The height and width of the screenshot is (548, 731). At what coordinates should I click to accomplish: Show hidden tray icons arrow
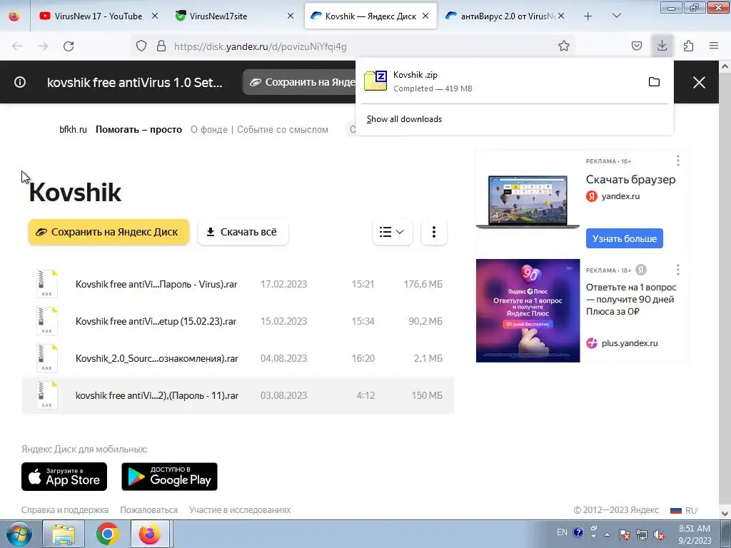click(x=607, y=534)
